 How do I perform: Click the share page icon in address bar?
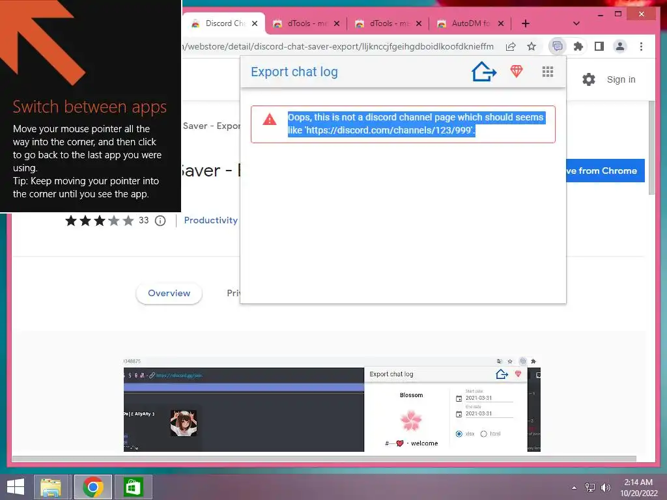click(x=511, y=46)
